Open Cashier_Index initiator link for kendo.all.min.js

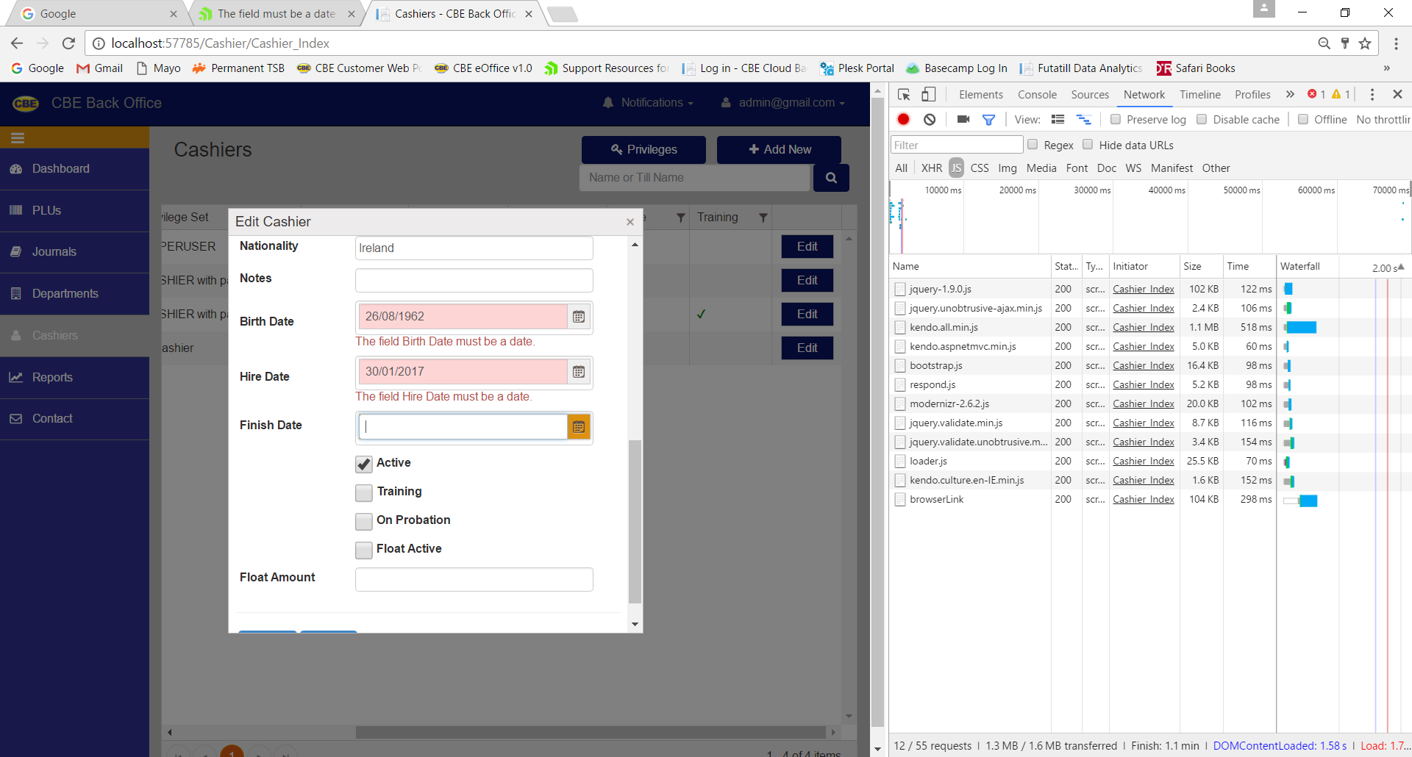1144,327
